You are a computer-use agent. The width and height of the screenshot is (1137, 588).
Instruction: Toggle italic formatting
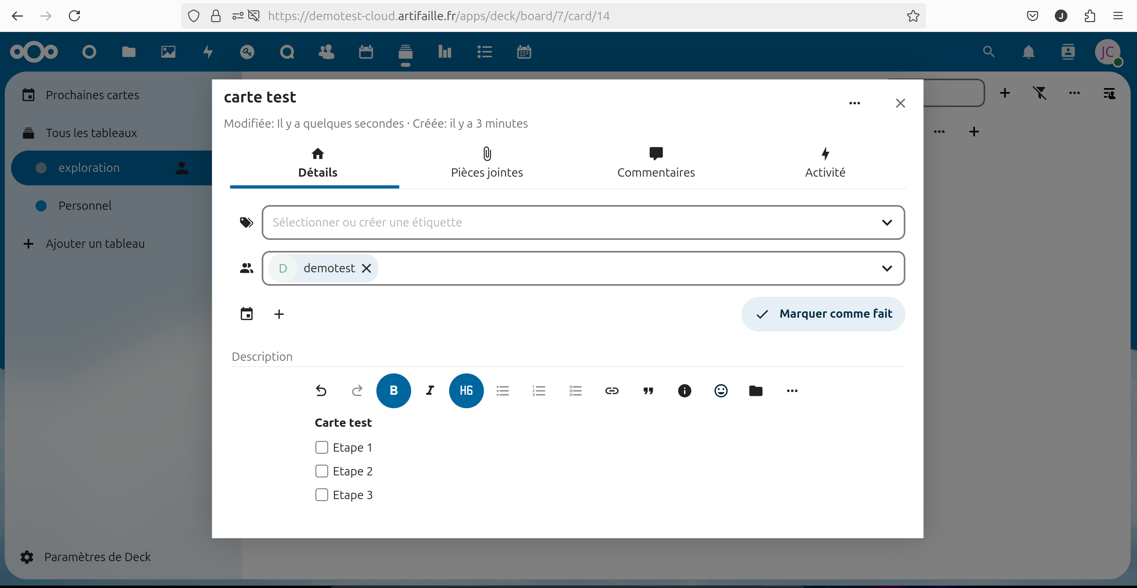(430, 390)
